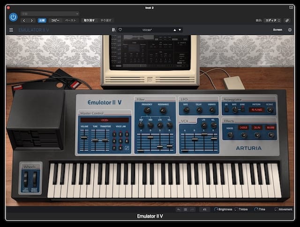Click the Effects VOICES knob
The height and width of the screenshot is (227, 300).
[x=230, y=135]
